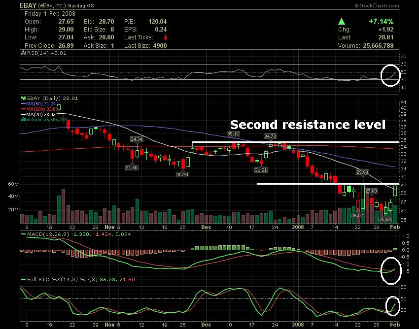Viewport: 419px width, 329px height.
Task: Click the percent change +7.14%
Action: point(381,22)
